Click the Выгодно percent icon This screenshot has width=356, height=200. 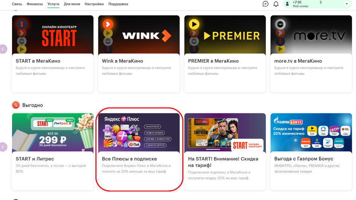click(x=16, y=105)
